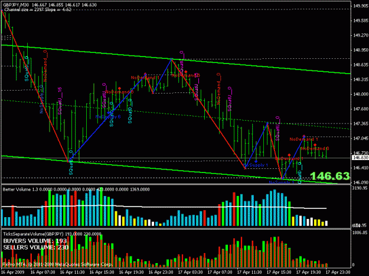
Task: Click the 148.315 price axis label
Action: [x=360, y=79]
